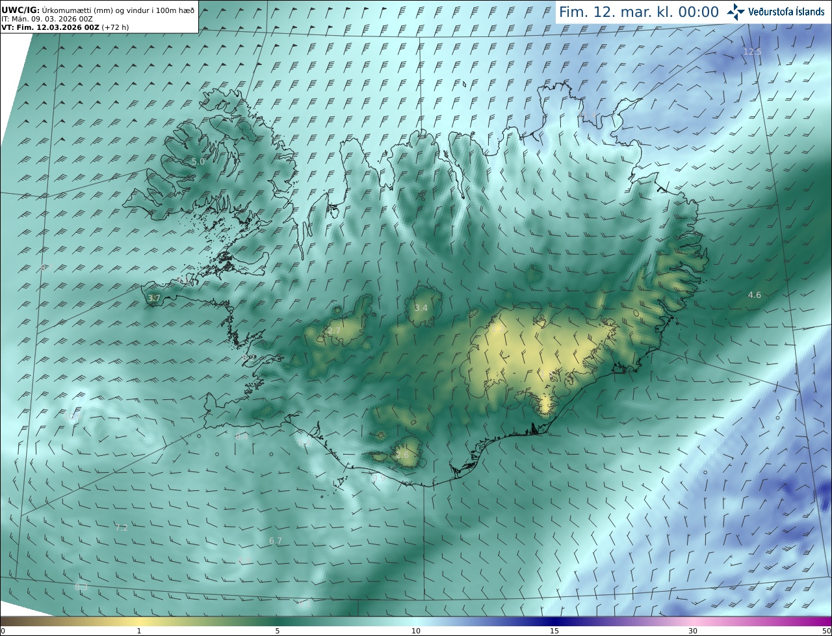Click the 2.6 value label near the south coast
The width and height of the screenshot is (832, 636).
click(402, 455)
